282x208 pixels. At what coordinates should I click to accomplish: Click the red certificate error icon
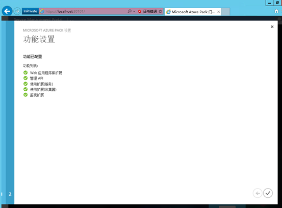(x=140, y=11)
